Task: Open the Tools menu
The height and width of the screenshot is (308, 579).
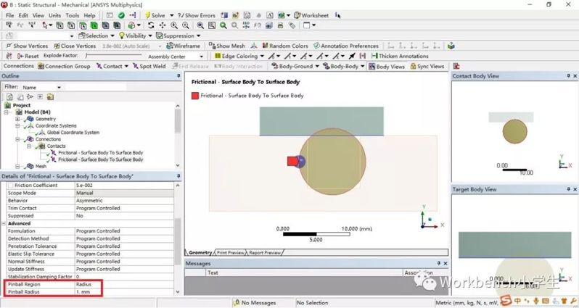Action: [73, 15]
